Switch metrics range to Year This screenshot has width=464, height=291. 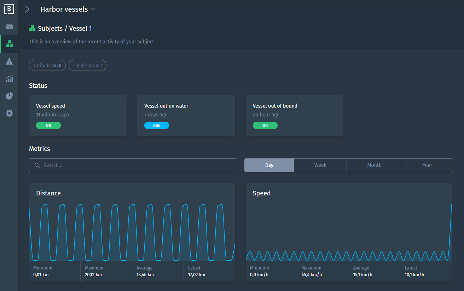427,165
